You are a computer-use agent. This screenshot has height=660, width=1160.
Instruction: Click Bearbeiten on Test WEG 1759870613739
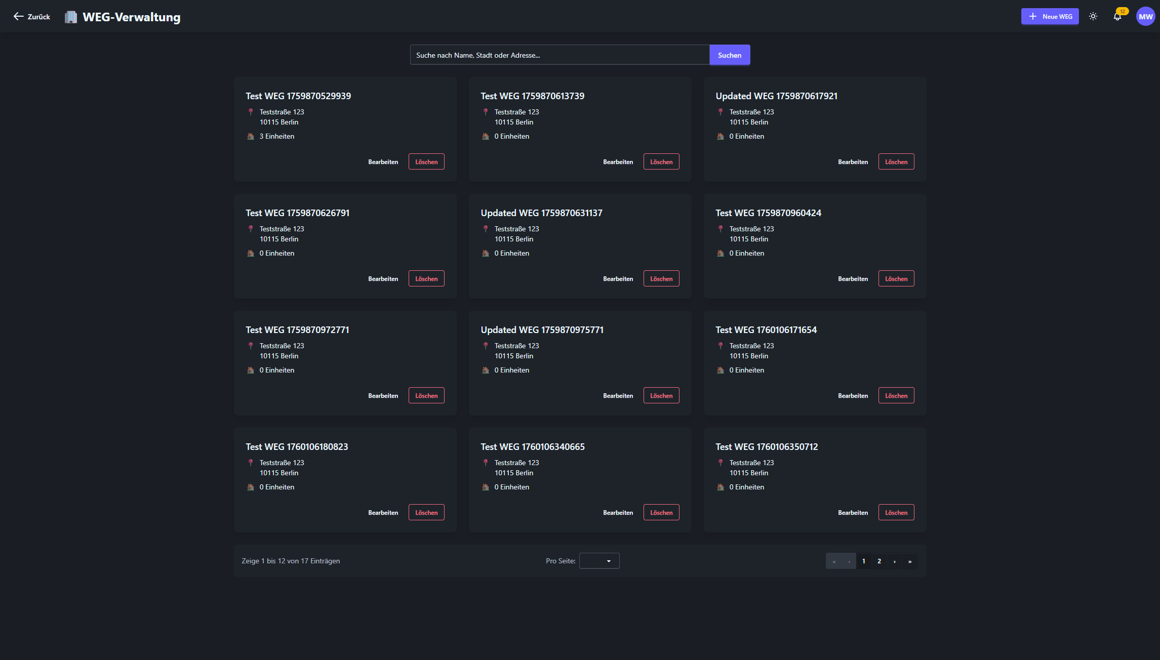click(618, 162)
